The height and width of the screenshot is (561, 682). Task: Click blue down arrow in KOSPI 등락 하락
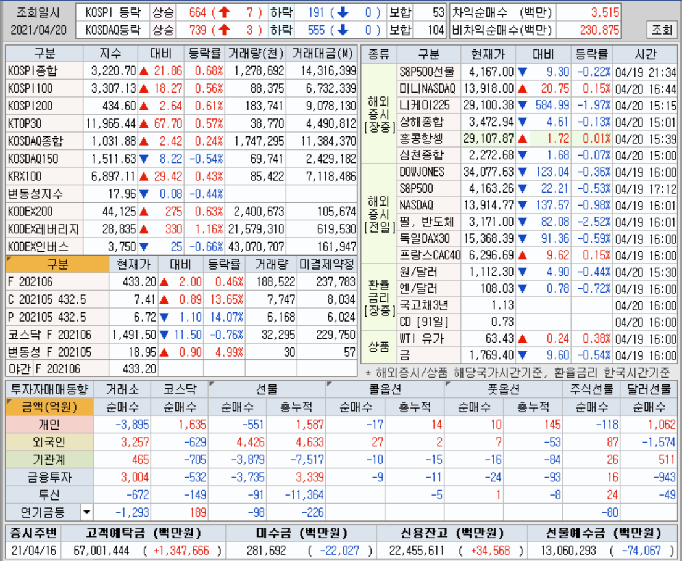point(343,12)
